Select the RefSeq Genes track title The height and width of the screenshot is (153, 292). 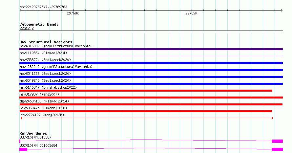pyautogui.click(x=33, y=133)
